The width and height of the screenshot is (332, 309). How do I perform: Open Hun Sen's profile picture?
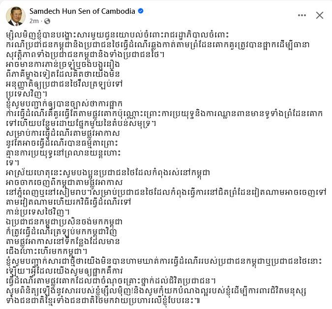tap(15, 16)
